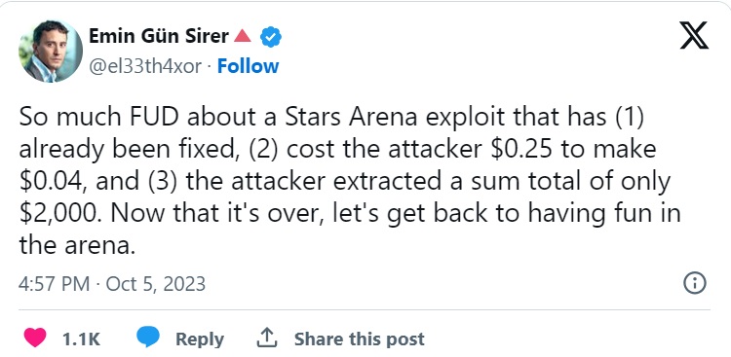Click the Reply label
This screenshot has height=357, width=731.
click(x=200, y=339)
